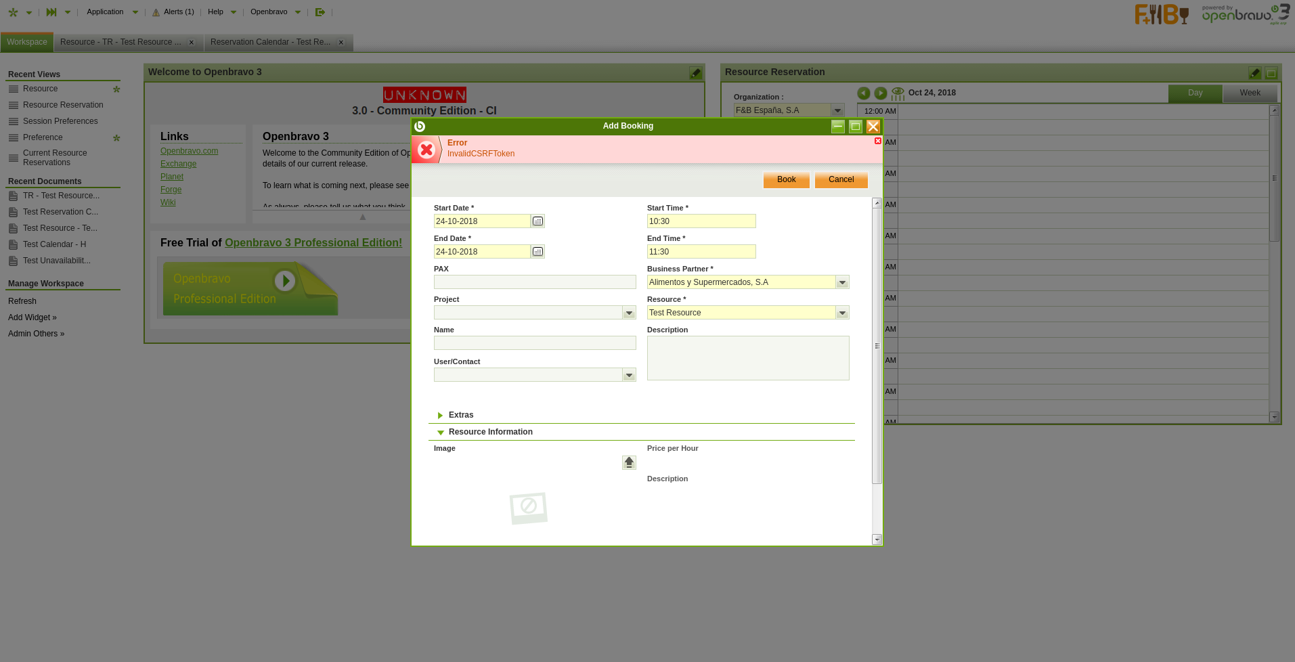Open the End Date calendar picker
Screen dimensions: 1295x662
537,252
